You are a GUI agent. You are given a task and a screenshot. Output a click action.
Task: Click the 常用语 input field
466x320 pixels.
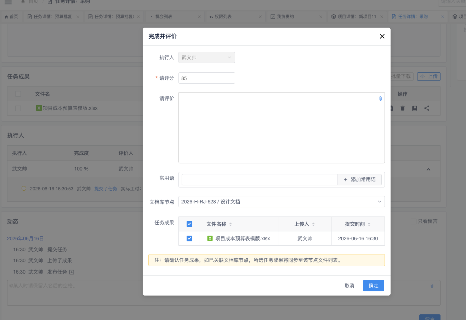pyautogui.click(x=260, y=180)
